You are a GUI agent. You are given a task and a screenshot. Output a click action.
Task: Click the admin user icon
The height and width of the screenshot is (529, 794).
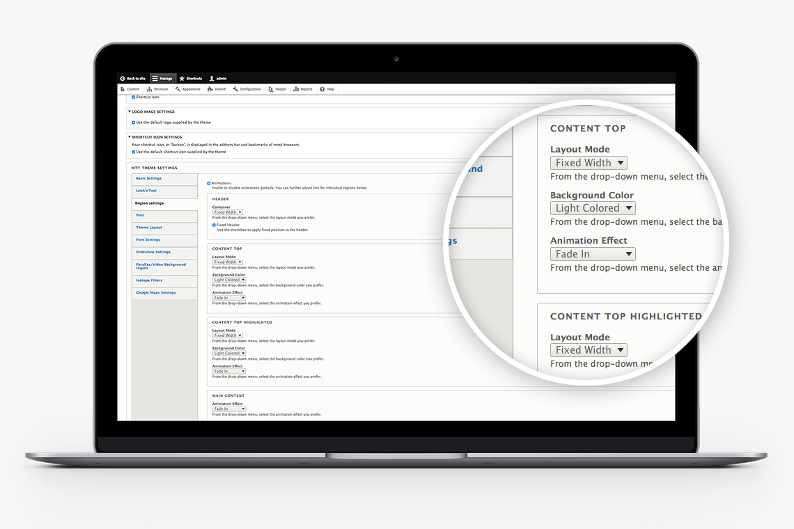pos(212,79)
